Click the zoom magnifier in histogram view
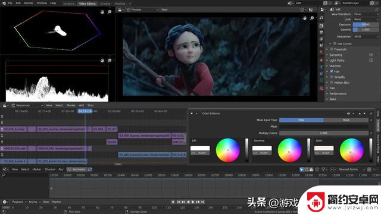 click(110, 60)
